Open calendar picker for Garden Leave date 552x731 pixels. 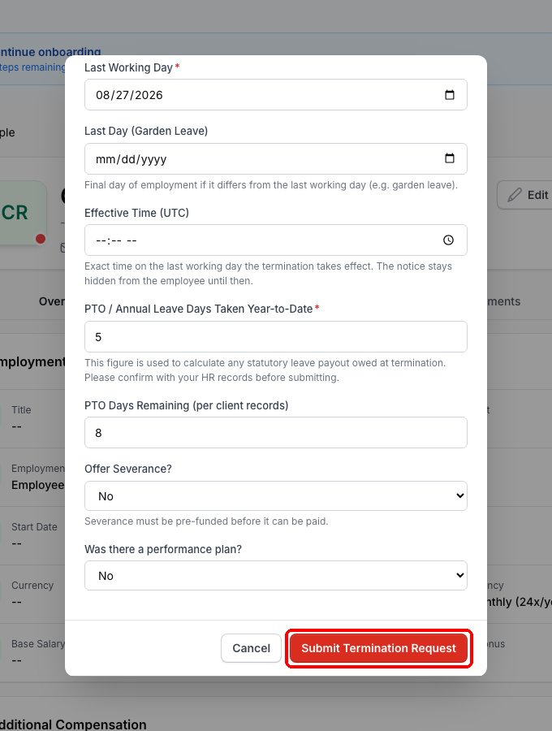click(449, 158)
